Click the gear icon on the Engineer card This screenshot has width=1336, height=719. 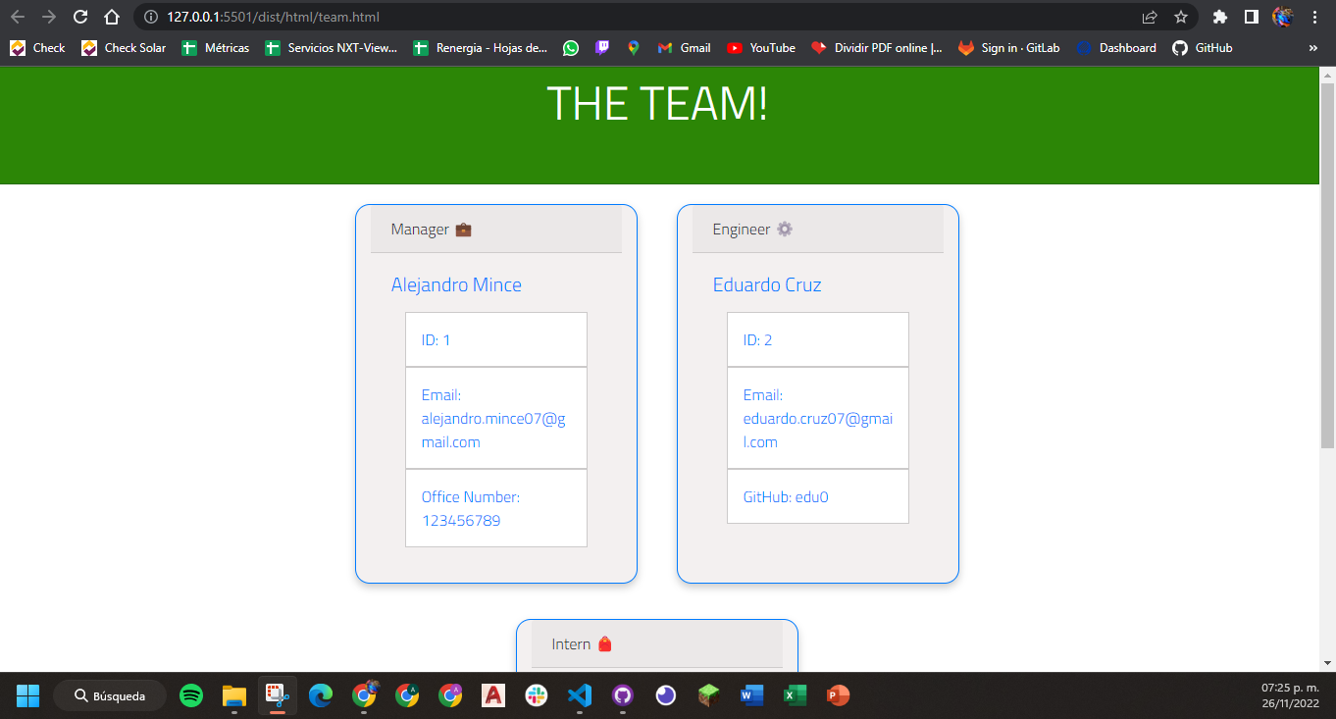point(784,229)
